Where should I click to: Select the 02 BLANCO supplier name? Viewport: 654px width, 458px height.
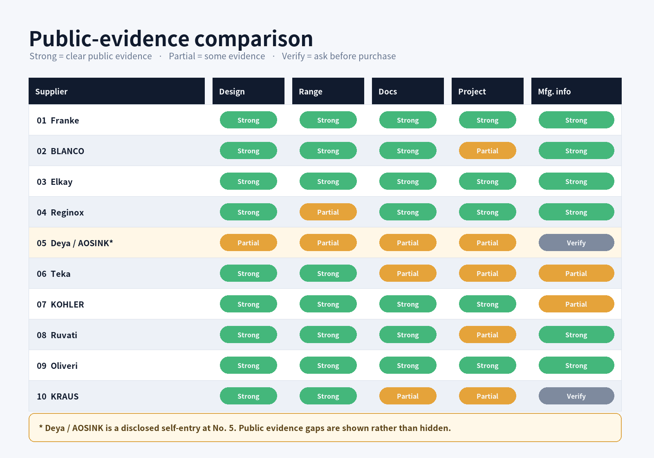click(60, 151)
